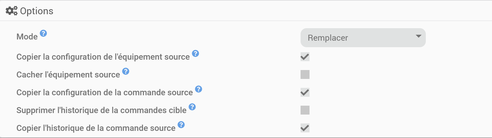Click the Copier la configuration de la commande source label

(105, 92)
